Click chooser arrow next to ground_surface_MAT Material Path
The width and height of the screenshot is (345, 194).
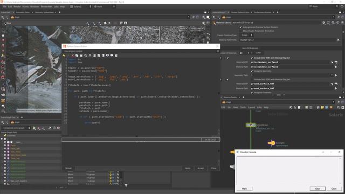pos(336,88)
